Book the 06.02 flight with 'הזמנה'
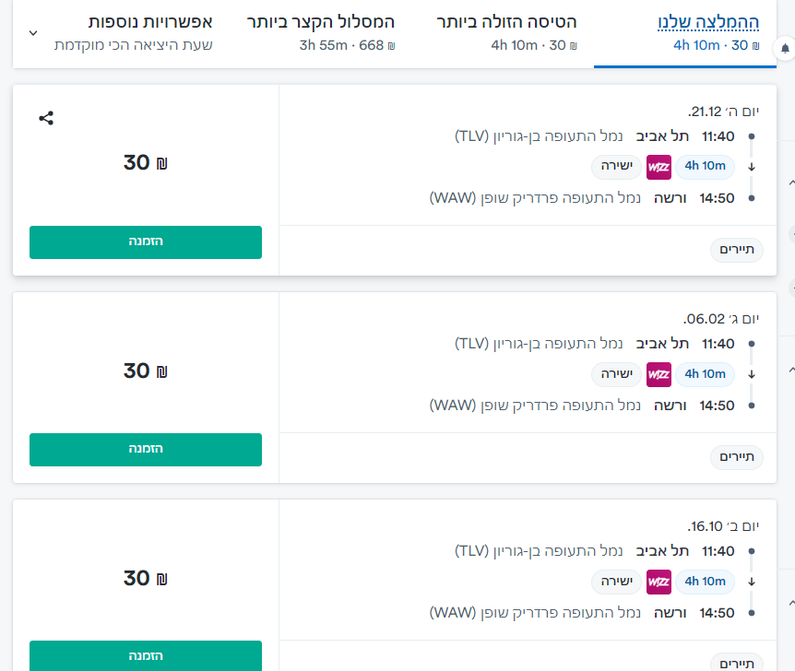795x671 pixels. click(146, 450)
